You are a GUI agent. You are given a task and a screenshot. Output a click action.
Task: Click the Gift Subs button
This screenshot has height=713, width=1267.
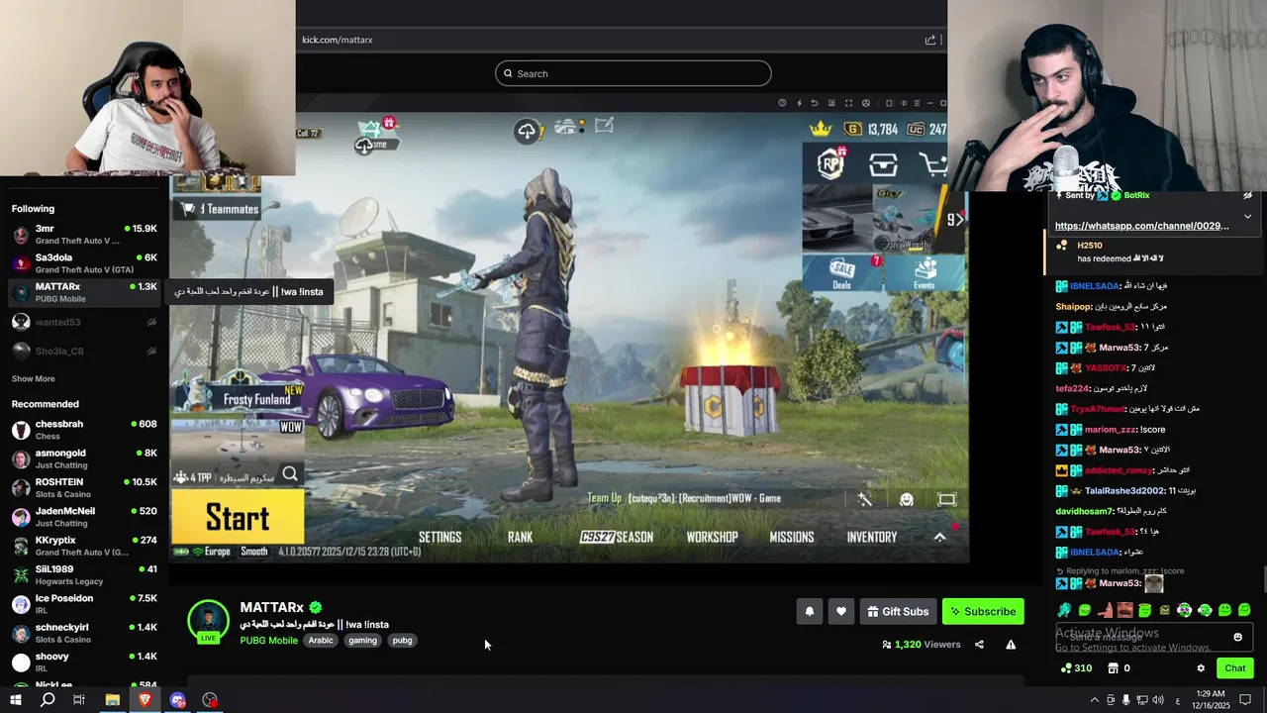[x=898, y=612]
